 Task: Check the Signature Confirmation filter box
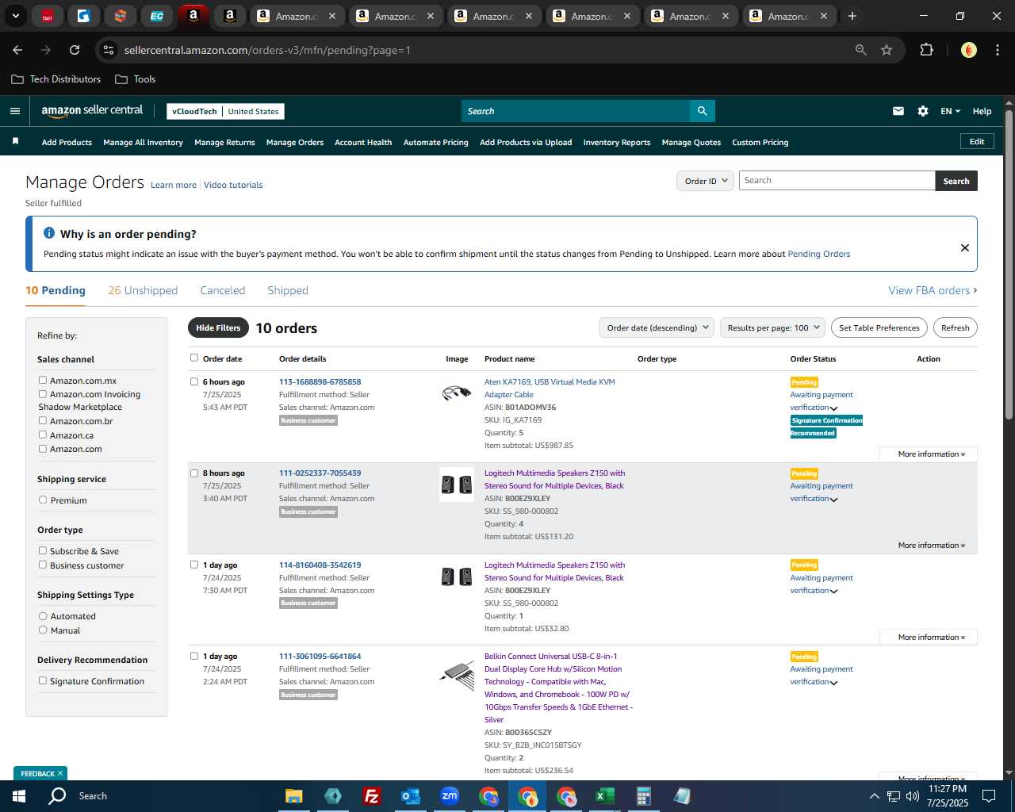43,680
